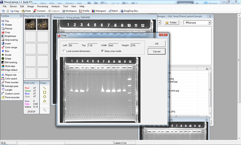
Task: Click the Width input field
Action: point(113,45)
